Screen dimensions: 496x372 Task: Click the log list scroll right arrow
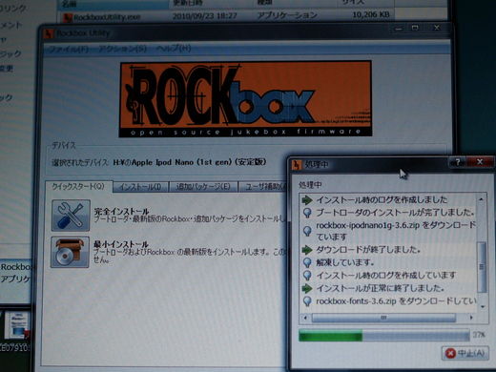(471, 318)
